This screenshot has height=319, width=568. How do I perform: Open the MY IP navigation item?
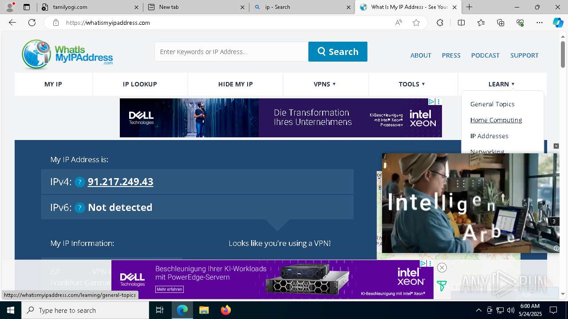click(53, 84)
